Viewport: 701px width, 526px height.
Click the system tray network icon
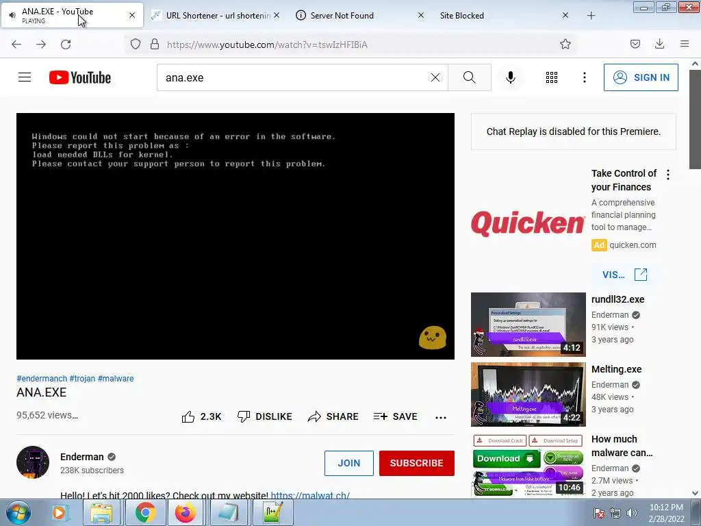(x=615, y=513)
